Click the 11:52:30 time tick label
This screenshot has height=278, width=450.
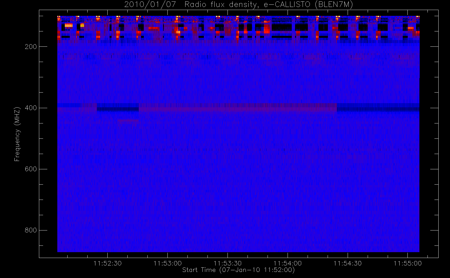point(107,263)
